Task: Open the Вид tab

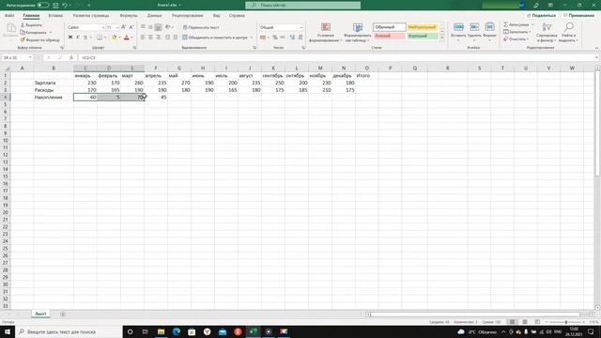Action: [x=217, y=16]
